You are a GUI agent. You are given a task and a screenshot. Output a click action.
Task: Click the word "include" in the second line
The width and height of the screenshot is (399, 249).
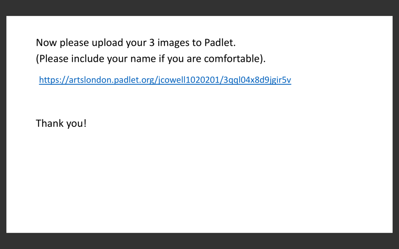[88, 58]
